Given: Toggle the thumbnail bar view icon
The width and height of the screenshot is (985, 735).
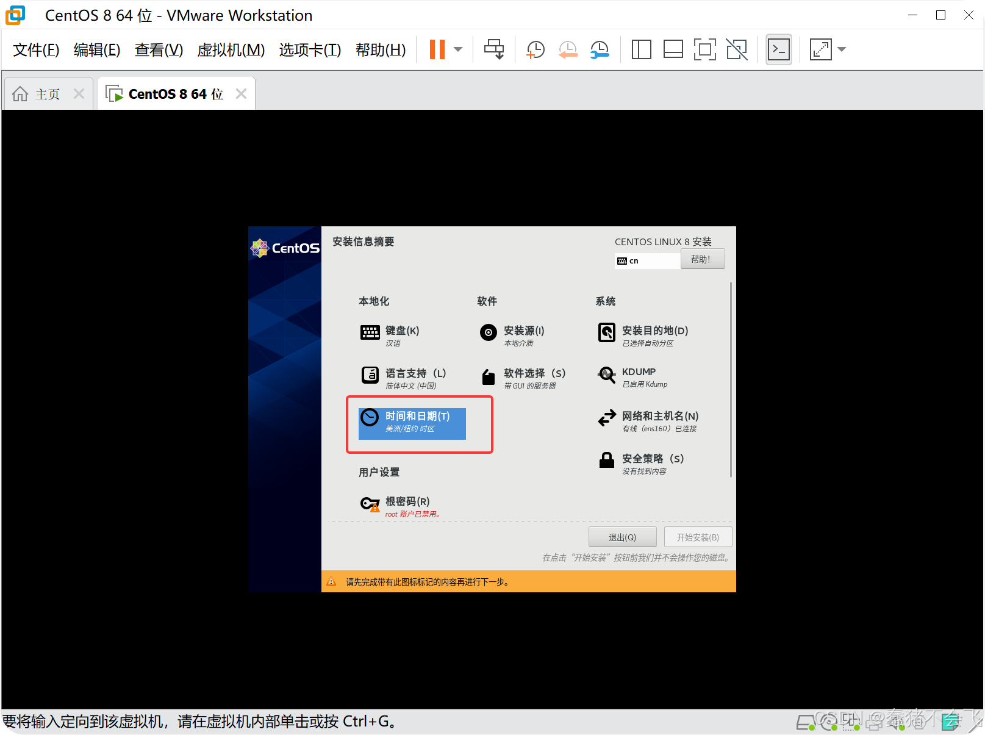Looking at the screenshot, I should tap(673, 49).
